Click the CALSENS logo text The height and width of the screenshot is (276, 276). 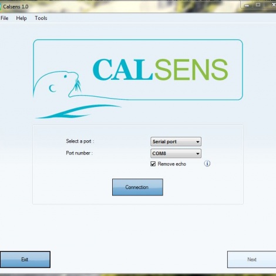point(160,70)
